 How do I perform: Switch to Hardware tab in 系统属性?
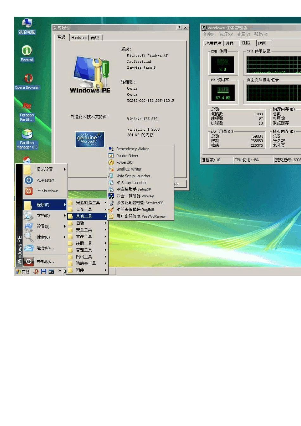pos(79,38)
